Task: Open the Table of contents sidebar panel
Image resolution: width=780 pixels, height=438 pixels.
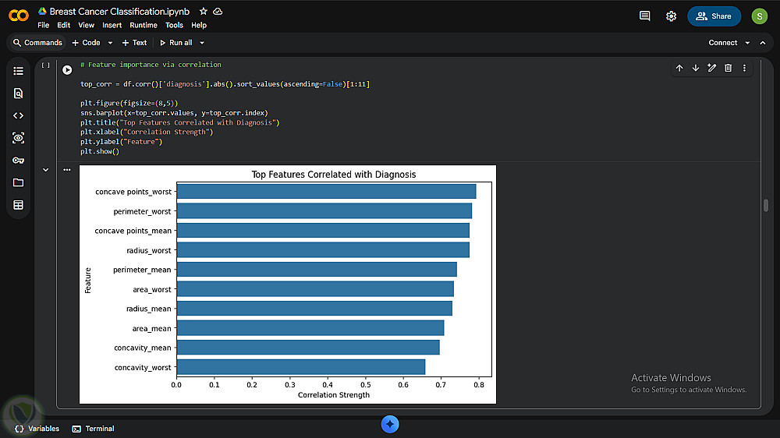Action: pos(19,71)
